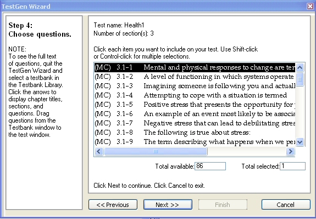Select question 3.1-1 about mental and physical responses

(195, 67)
